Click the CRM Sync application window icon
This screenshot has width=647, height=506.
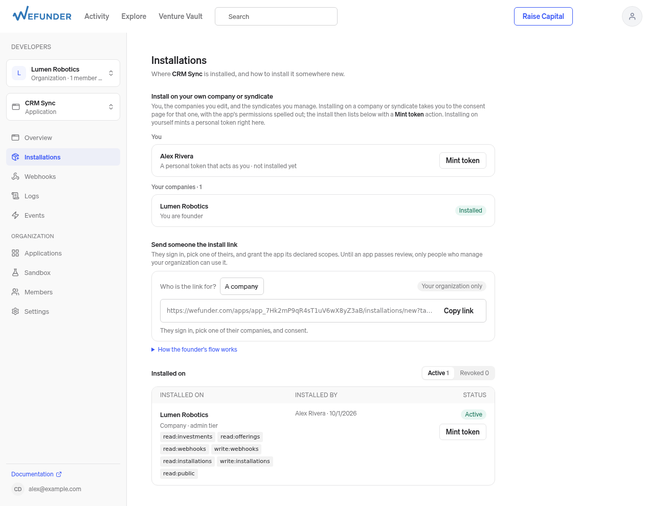(16, 107)
